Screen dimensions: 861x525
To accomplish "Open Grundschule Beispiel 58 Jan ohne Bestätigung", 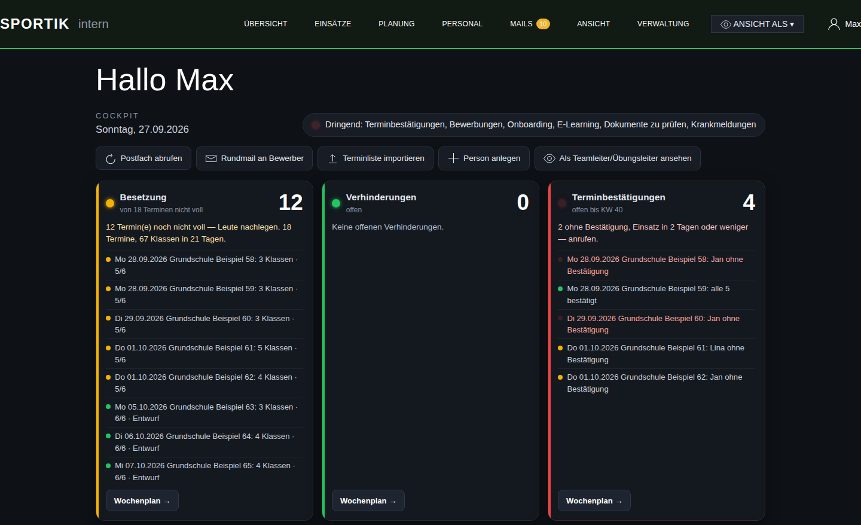I will point(657,265).
